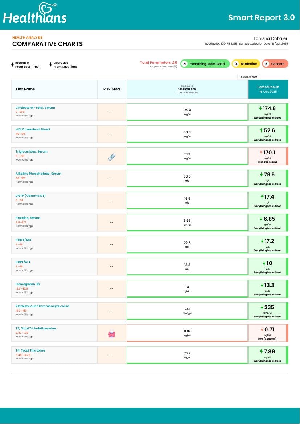Open the Cholesterol-Total, Serum test name
Viewport: 300px width, 424px height.
click(x=35, y=108)
